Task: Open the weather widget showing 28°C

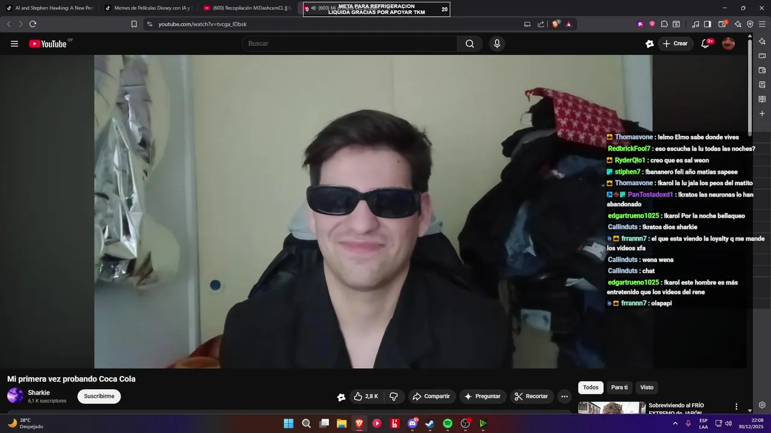Action: (x=25, y=423)
